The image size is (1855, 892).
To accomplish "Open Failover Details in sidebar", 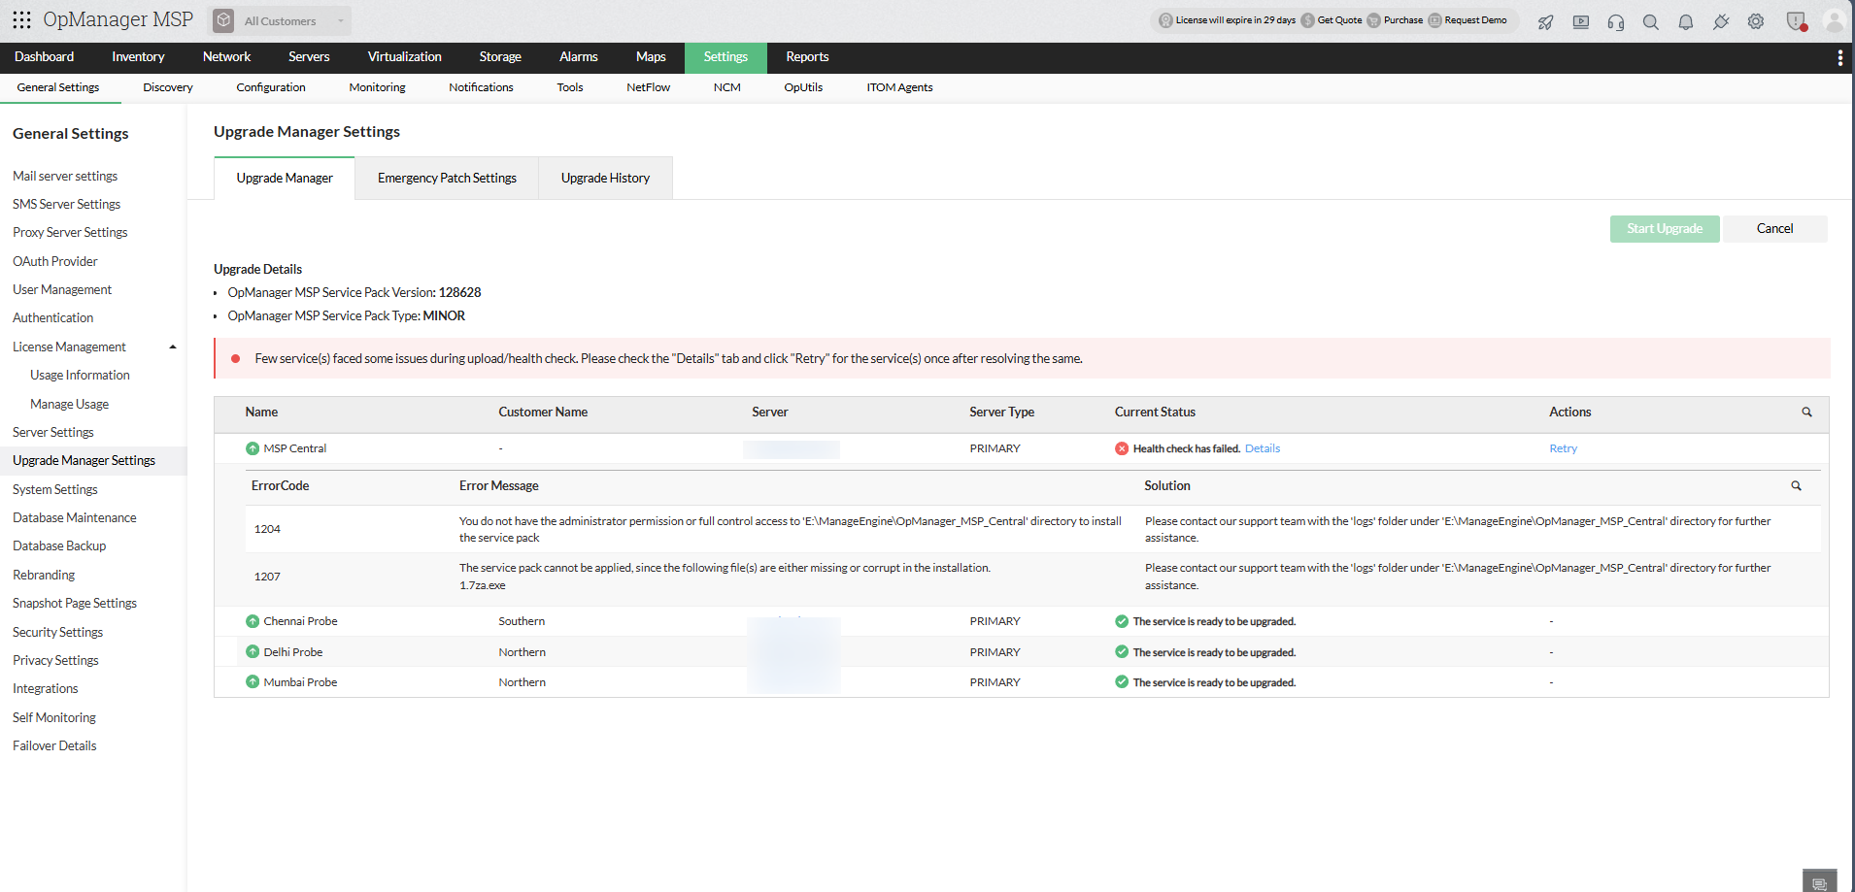I will pos(54,745).
